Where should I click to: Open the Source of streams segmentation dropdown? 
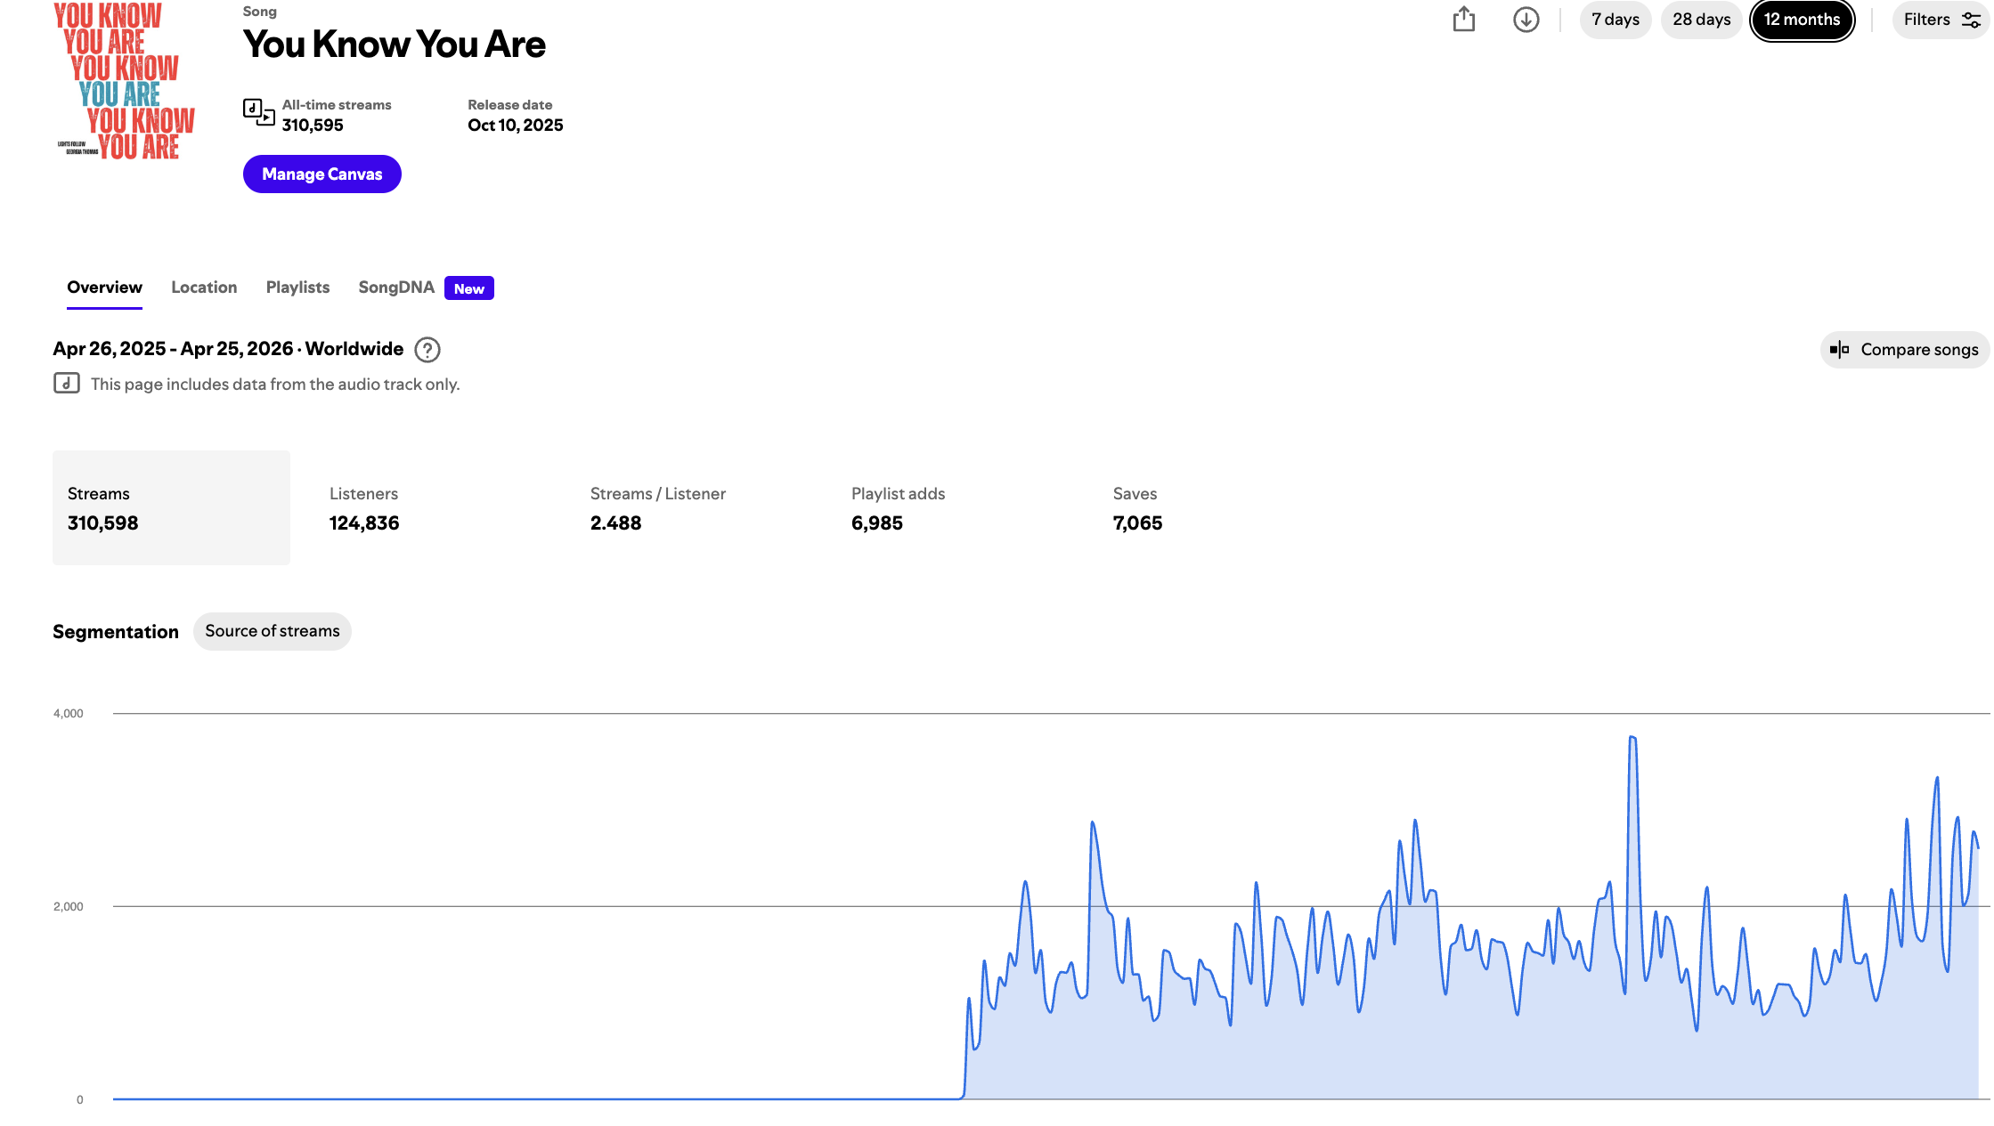point(272,631)
